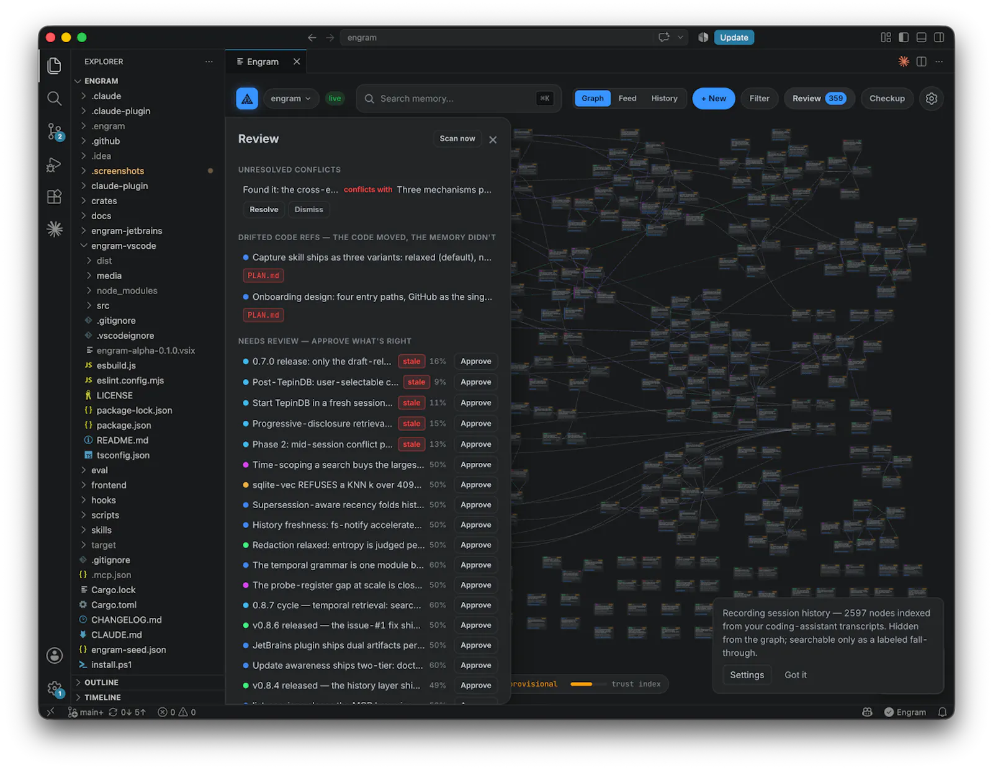This screenshot has width=993, height=770.
Task: Open editor More Actions ellipsis
Action: 939,61
